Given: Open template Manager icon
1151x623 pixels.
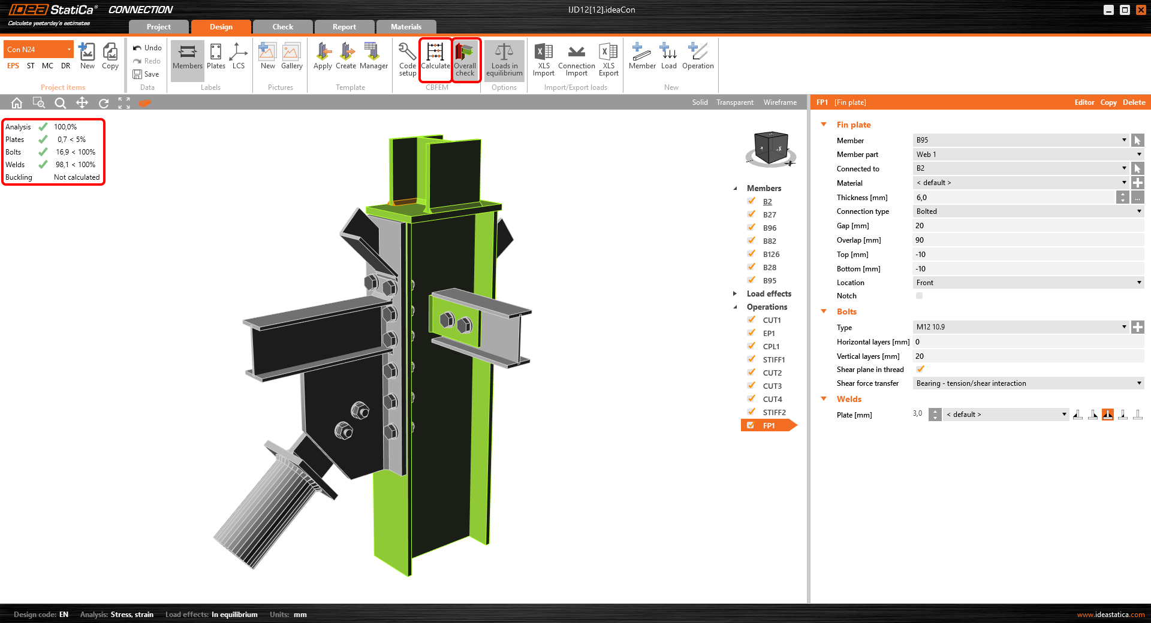Looking at the screenshot, I should 373,57.
